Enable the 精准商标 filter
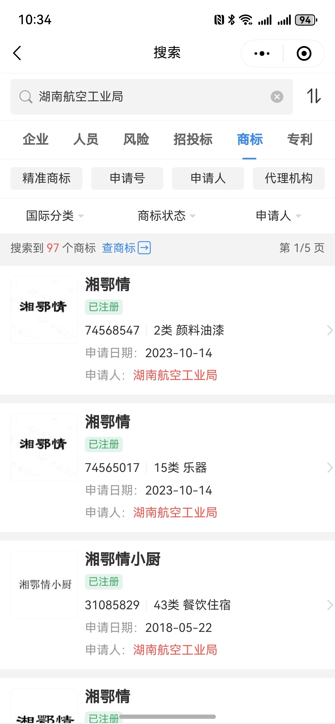This screenshot has height=724, width=335. pyautogui.click(x=46, y=178)
